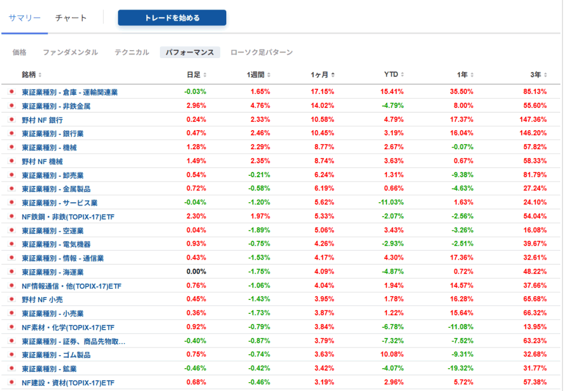
Task: Switch to the チャート tab
Action: [x=71, y=18]
